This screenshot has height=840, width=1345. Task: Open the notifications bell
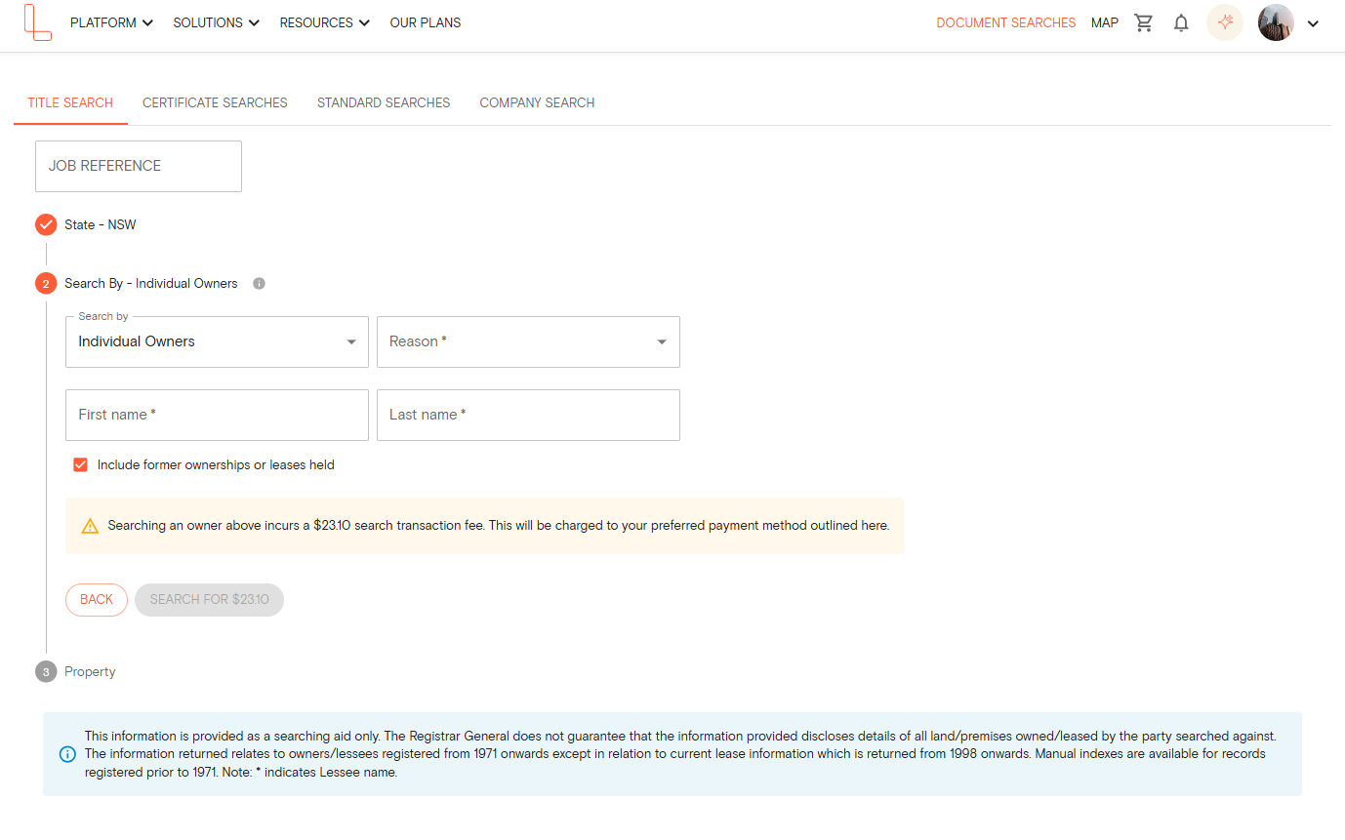[1181, 22]
